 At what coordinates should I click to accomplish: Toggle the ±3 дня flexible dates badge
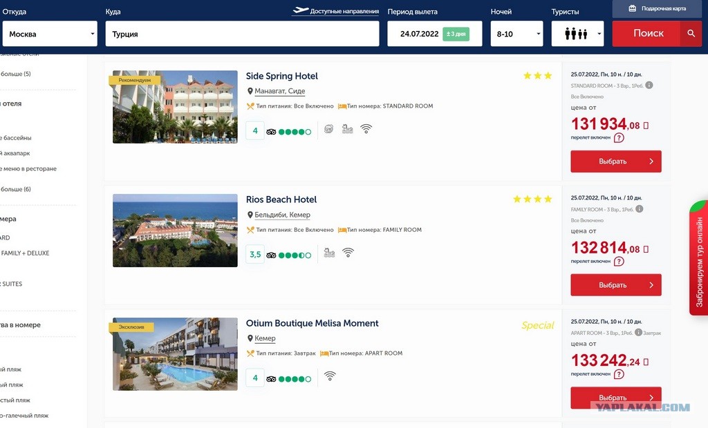pyautogui.click(x=456, y=34)
